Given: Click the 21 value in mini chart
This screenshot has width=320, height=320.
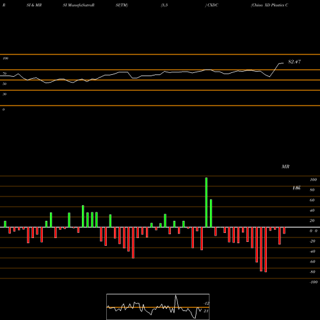Looking at the screenshot, I should [x=206, y=311].
